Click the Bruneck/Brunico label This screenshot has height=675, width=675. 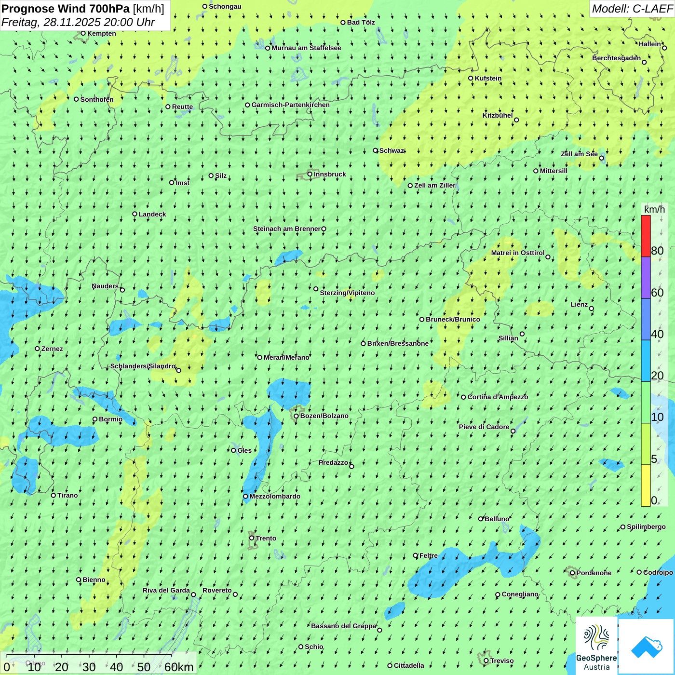coord(453,319)
